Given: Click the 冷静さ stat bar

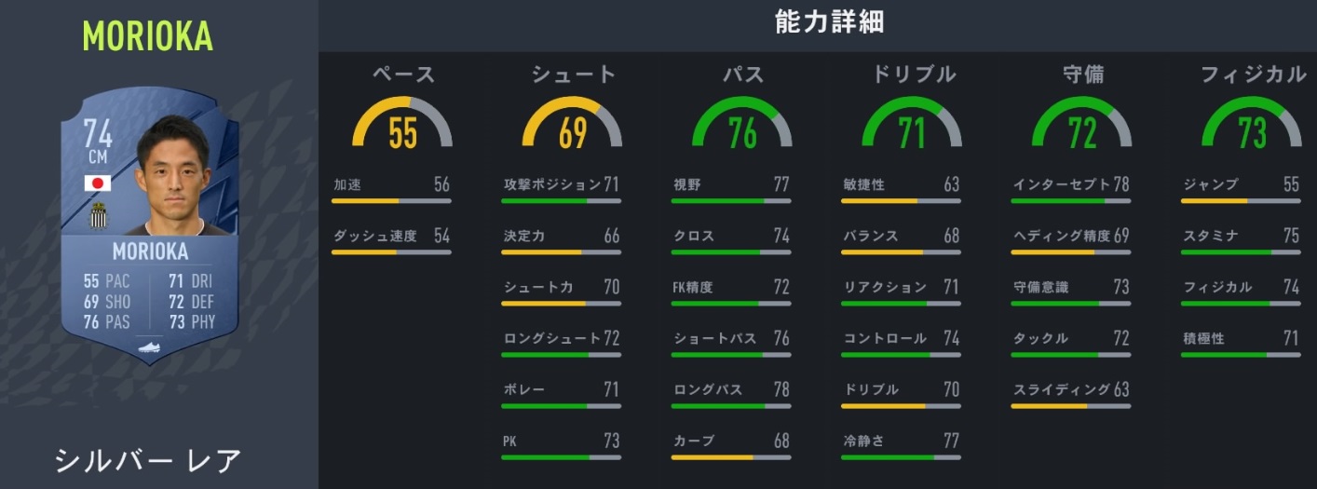Looking at the screenshot, I should pos(902,457).
